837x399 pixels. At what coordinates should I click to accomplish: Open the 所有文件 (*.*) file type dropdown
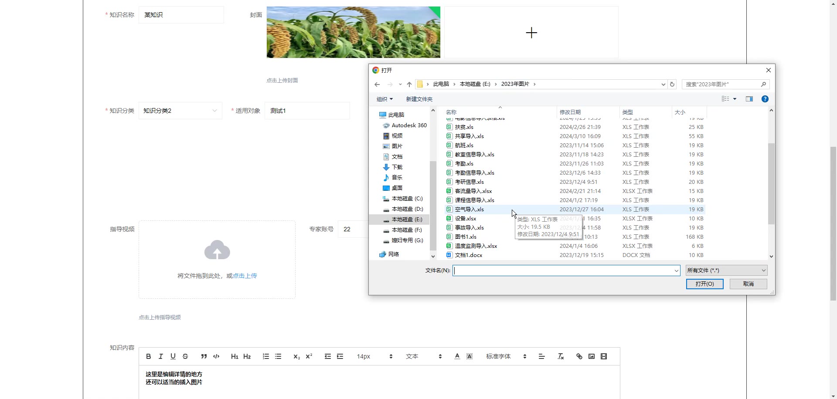point(727,271)
